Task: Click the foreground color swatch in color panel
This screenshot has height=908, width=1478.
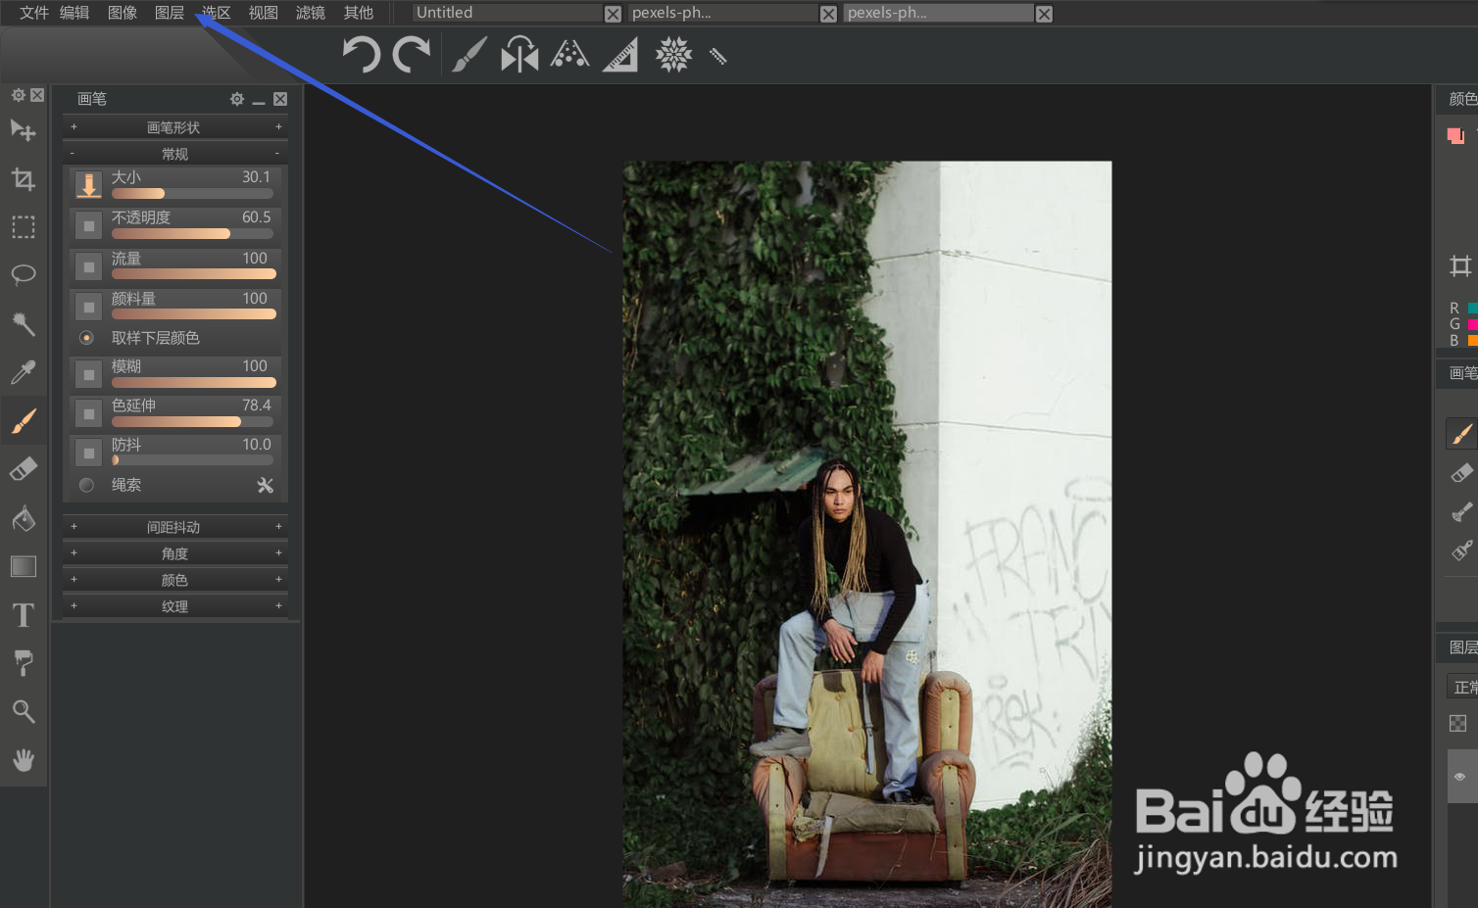Action: tap(1454, 135)
